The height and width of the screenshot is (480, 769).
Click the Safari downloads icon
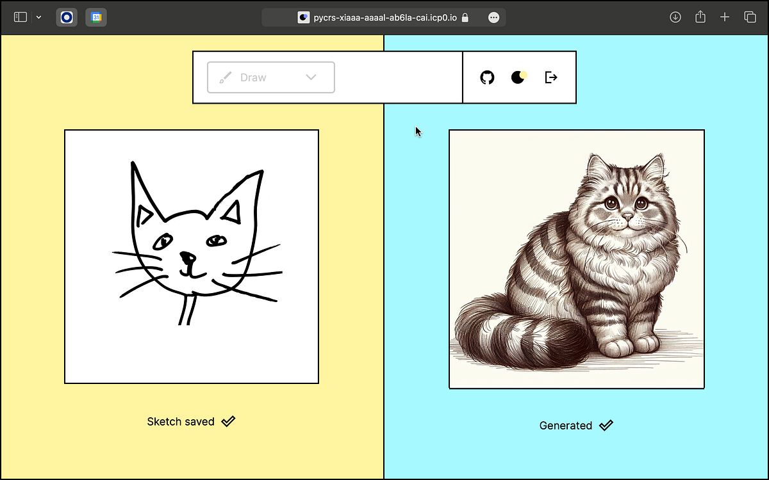(x=675, y=17)
